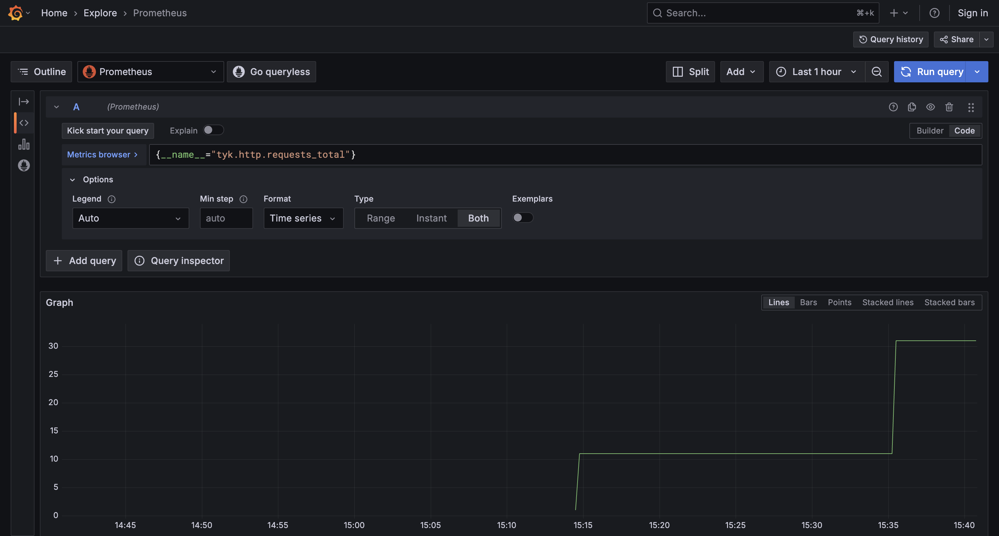Select Instant query type
This screenshot has height=536, width=999.
point(431,219)
